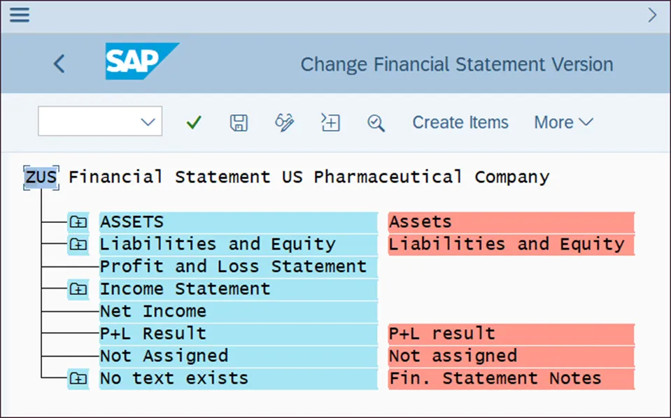Screen dimensions: 671x418
Task: Expand the Income Statement folder node
Action: pyautogui.click(x=78, y=289)
